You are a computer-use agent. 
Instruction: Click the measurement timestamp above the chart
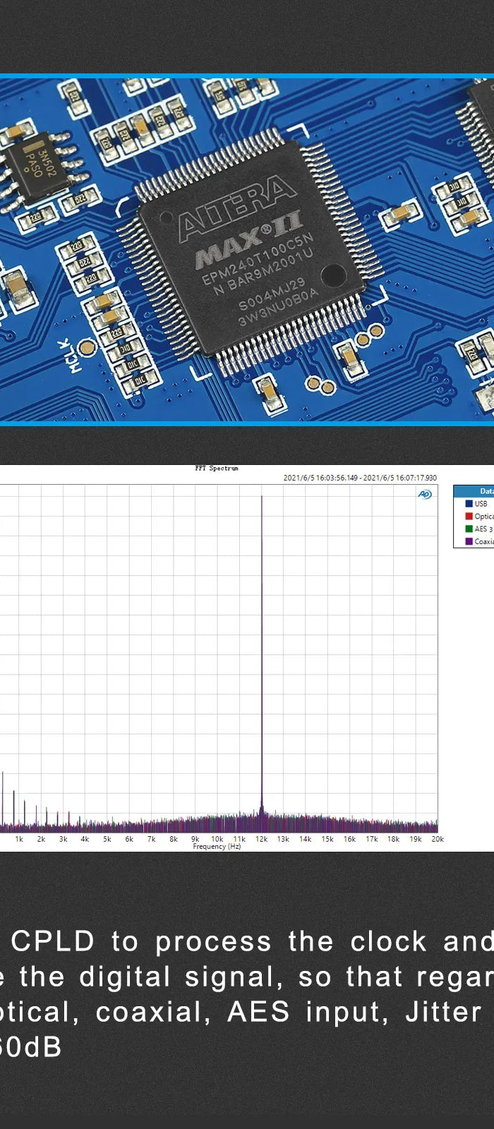tap(360, 478)
